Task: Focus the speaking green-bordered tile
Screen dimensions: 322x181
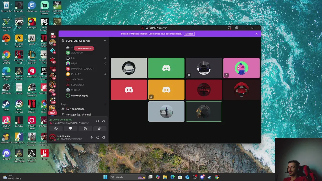Action: click(x=204, y=111)
